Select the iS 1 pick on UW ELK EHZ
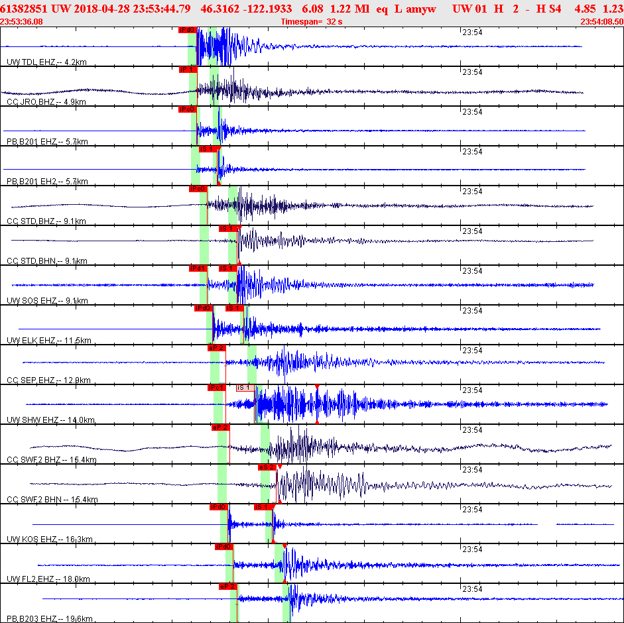This screenshot has height=623, width=624. [235, 308]
